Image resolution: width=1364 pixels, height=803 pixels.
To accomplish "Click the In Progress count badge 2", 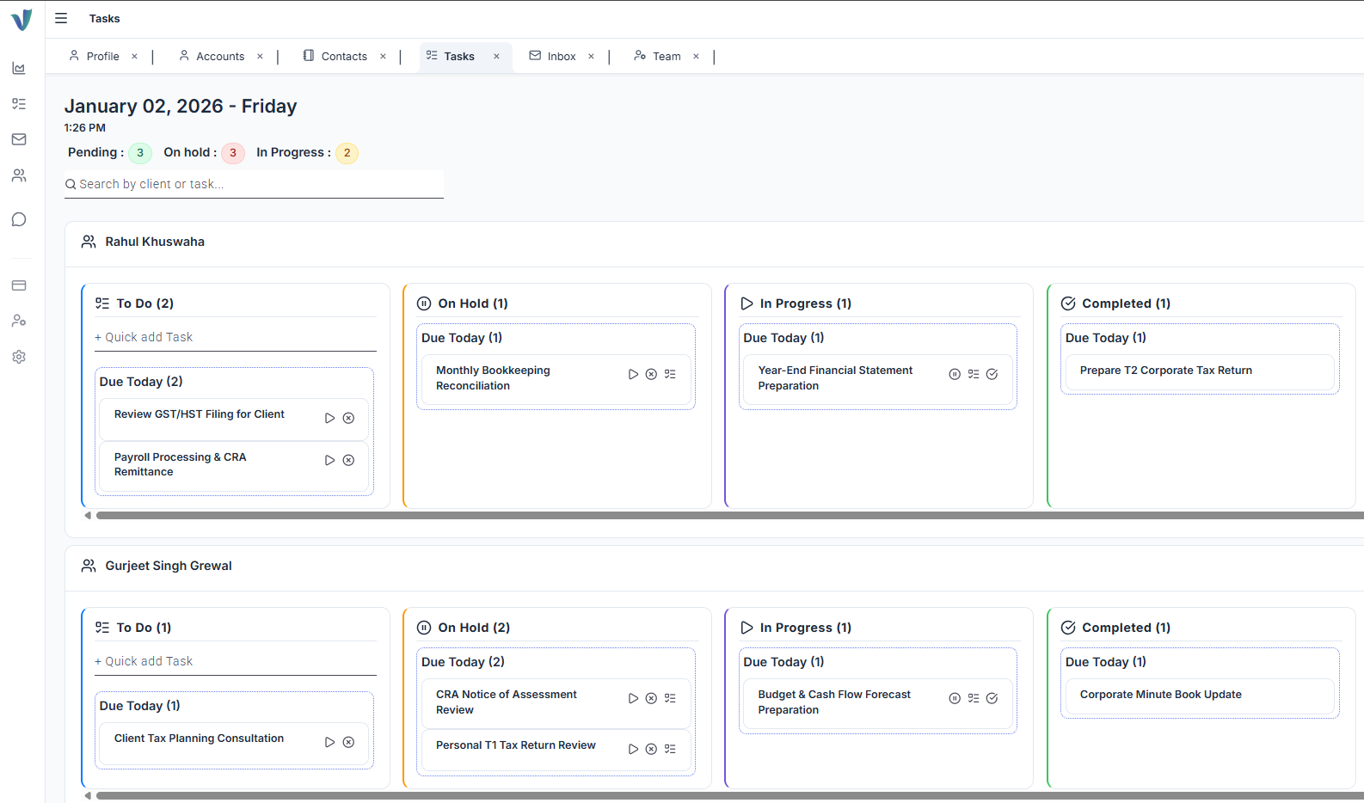I will click(347, 153).
